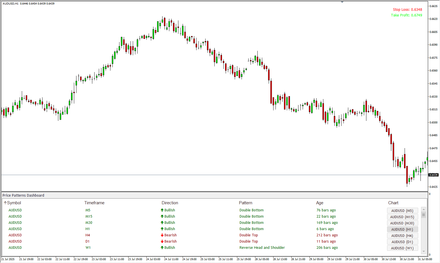Screen dimensions: 440x263
Task: Click the dashboard scrollbar up arrow
Action: click(x=424, y=209)
